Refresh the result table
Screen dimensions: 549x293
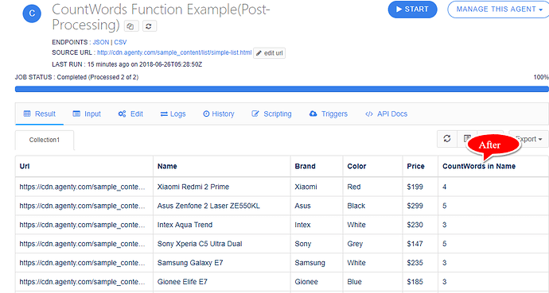coord(447,139)
